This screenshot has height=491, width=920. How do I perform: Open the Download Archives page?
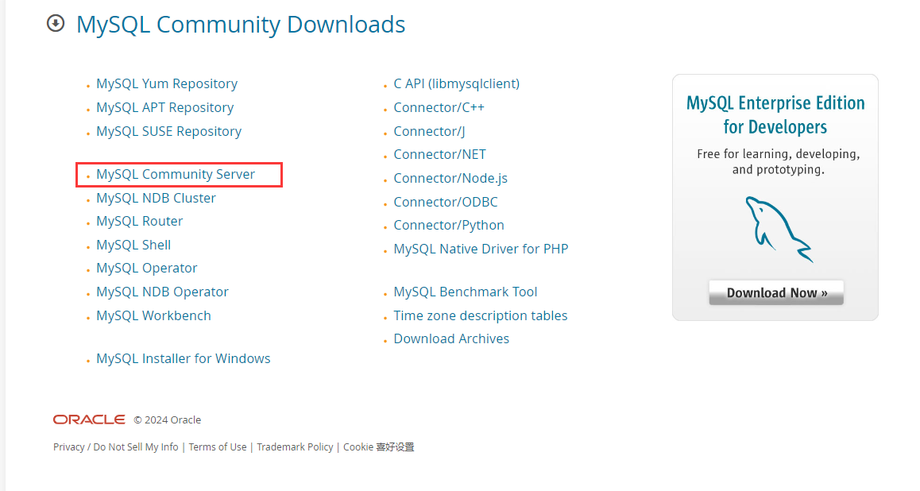pyautogui.click(x=451, y=338)
